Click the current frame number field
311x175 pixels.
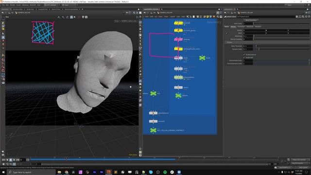click(22, 160)
